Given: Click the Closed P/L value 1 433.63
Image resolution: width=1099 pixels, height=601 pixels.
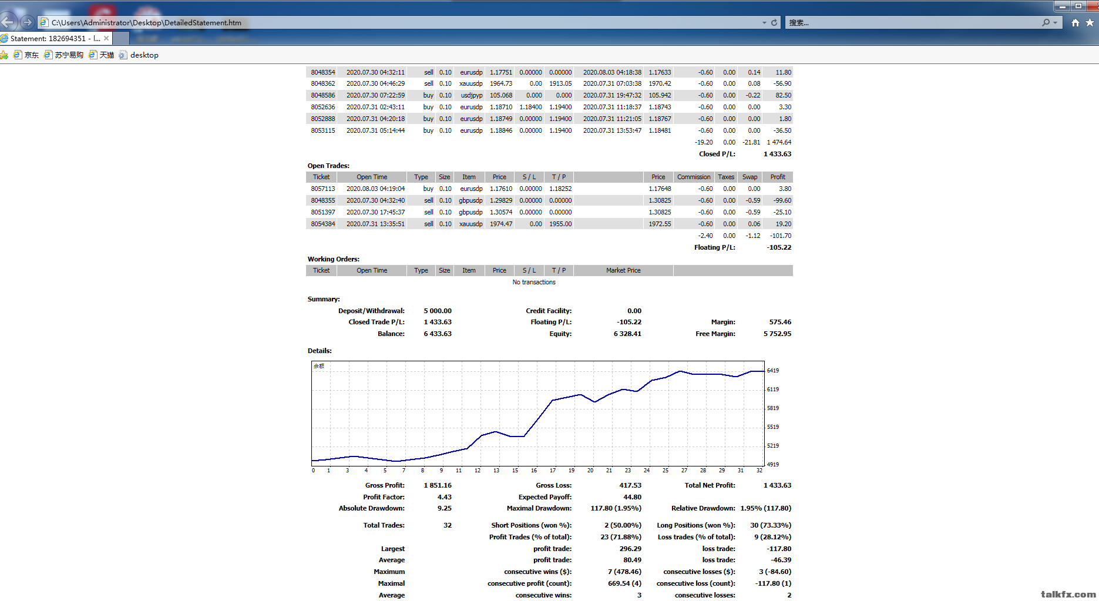Looking at the screenshot, I should coord(777,154).
